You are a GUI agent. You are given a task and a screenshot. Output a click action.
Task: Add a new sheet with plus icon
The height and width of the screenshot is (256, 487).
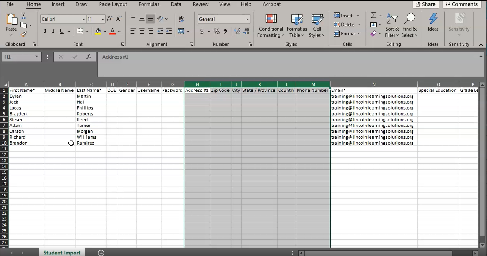coord(101,253)
